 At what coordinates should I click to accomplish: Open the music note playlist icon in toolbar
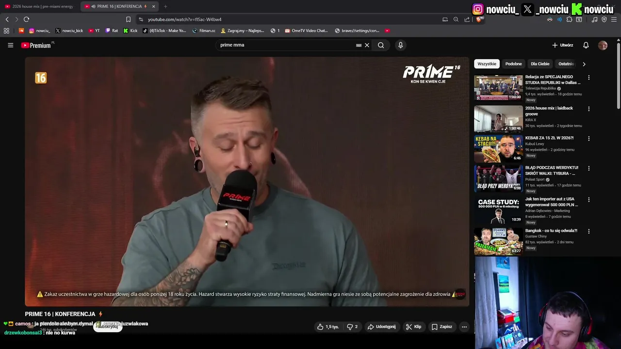pos(594,19)
